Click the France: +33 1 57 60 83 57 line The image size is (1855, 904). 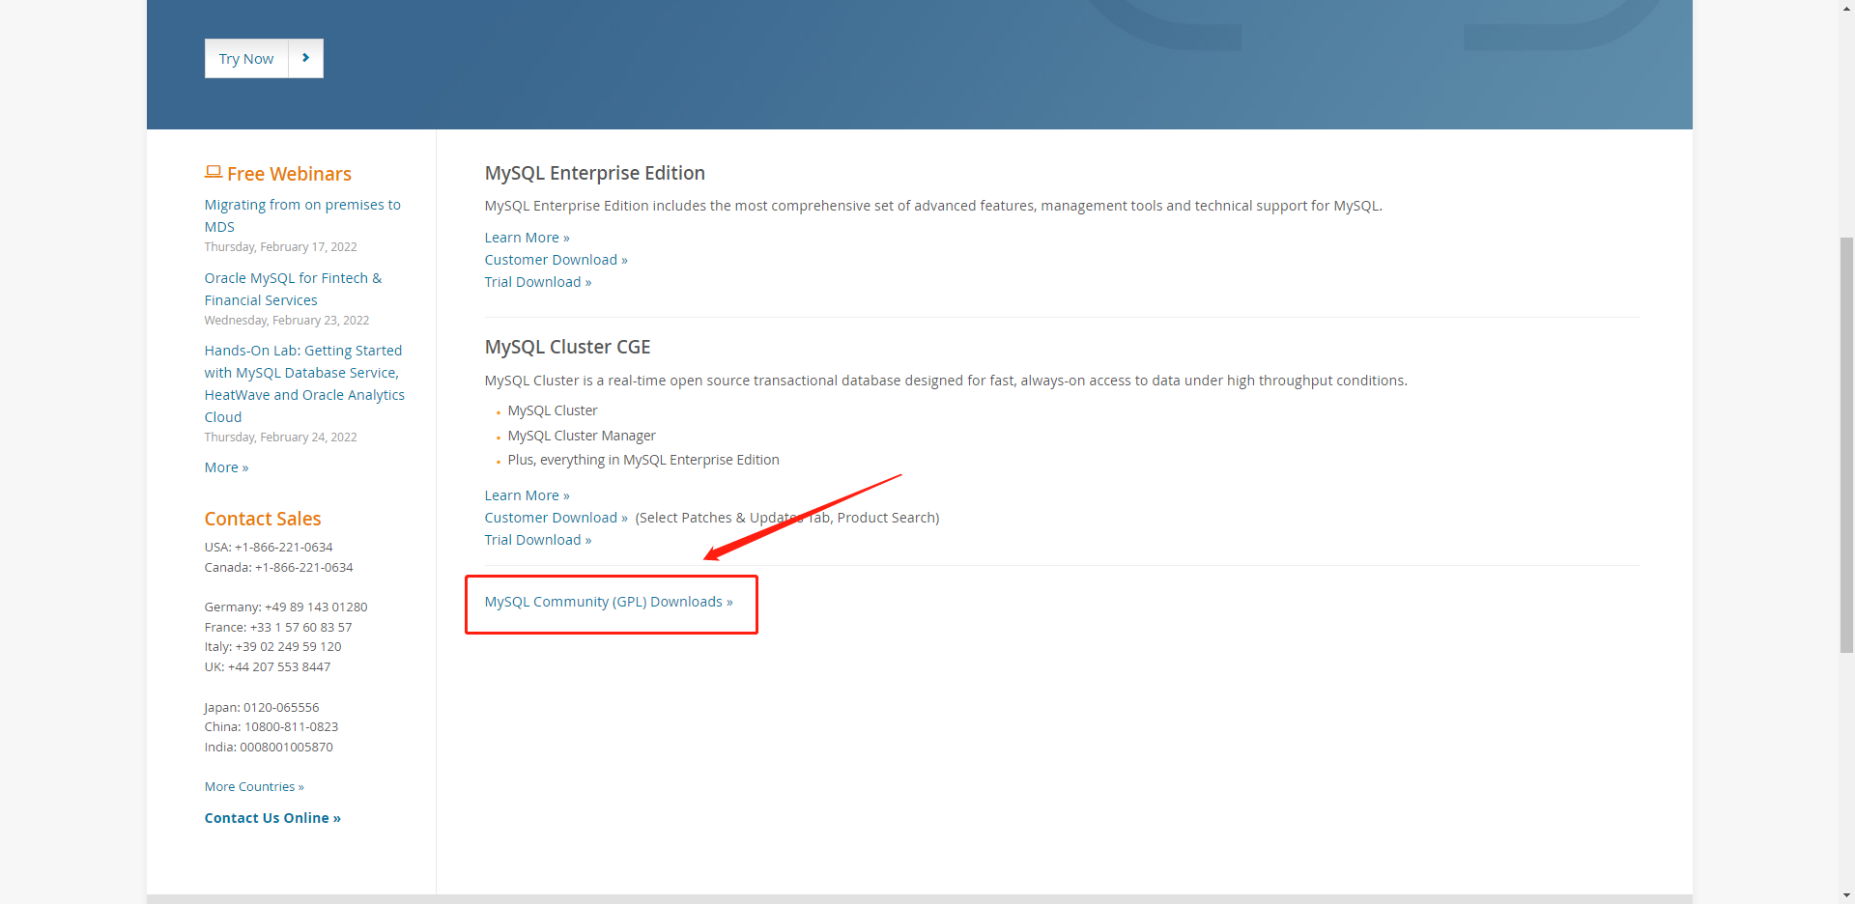[278, 627]
